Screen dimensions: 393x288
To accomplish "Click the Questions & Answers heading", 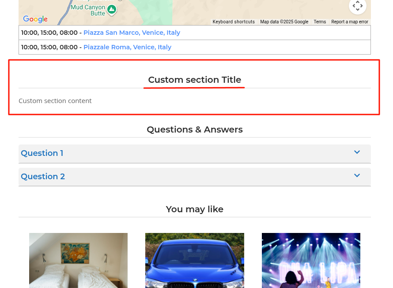I will tap(194, 129).
